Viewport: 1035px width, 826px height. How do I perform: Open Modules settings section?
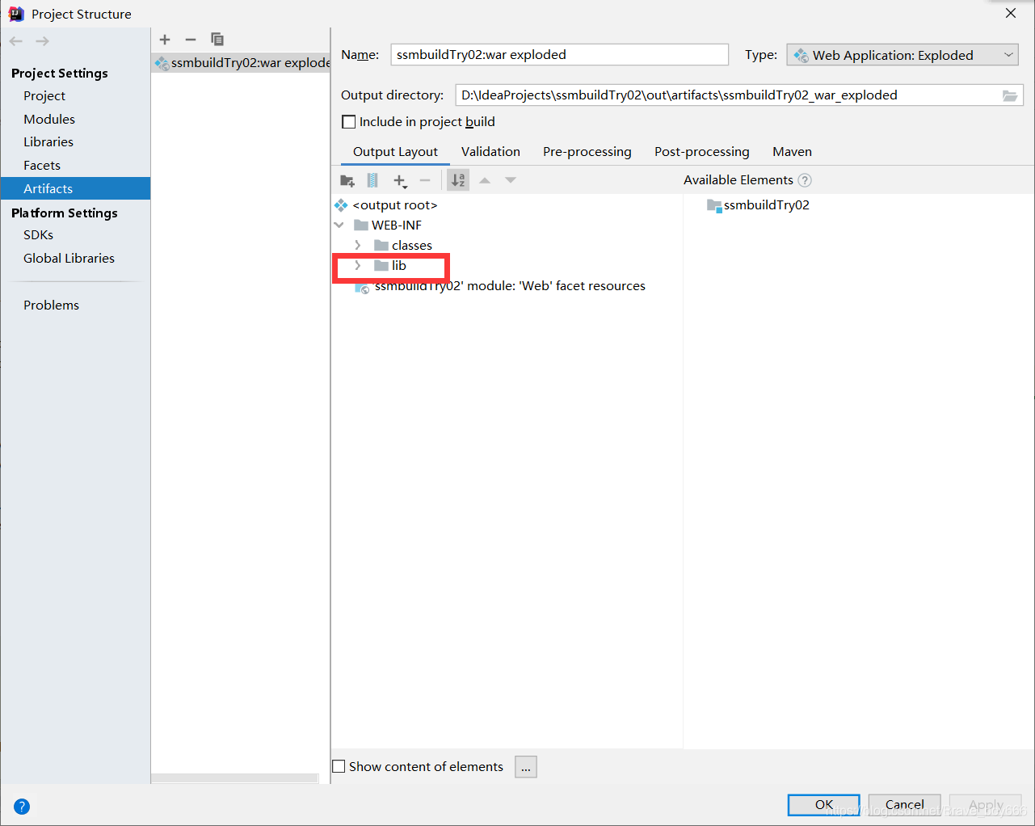[49, 120]
